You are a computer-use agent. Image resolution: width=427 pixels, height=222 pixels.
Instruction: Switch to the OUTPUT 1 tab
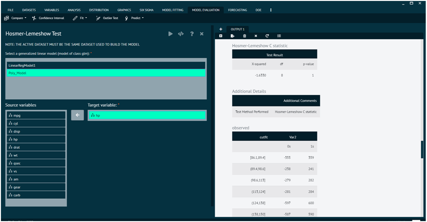(x=237, y=29)
